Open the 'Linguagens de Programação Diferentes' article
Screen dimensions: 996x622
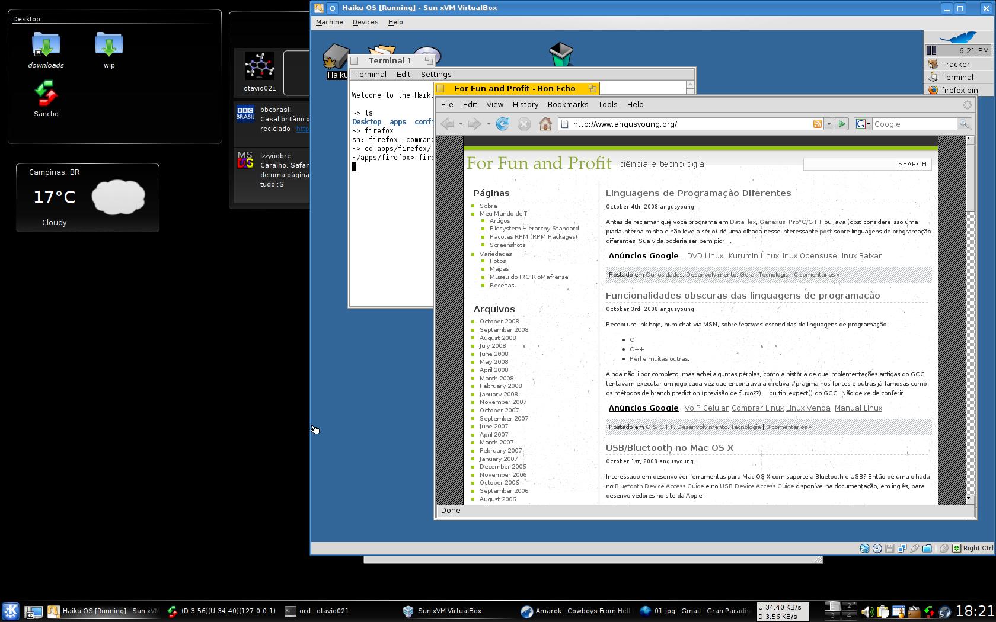click(698, 193)
